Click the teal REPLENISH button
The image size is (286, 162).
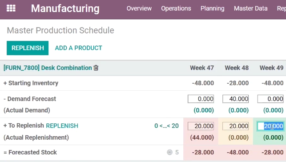(x=28, y=48)
